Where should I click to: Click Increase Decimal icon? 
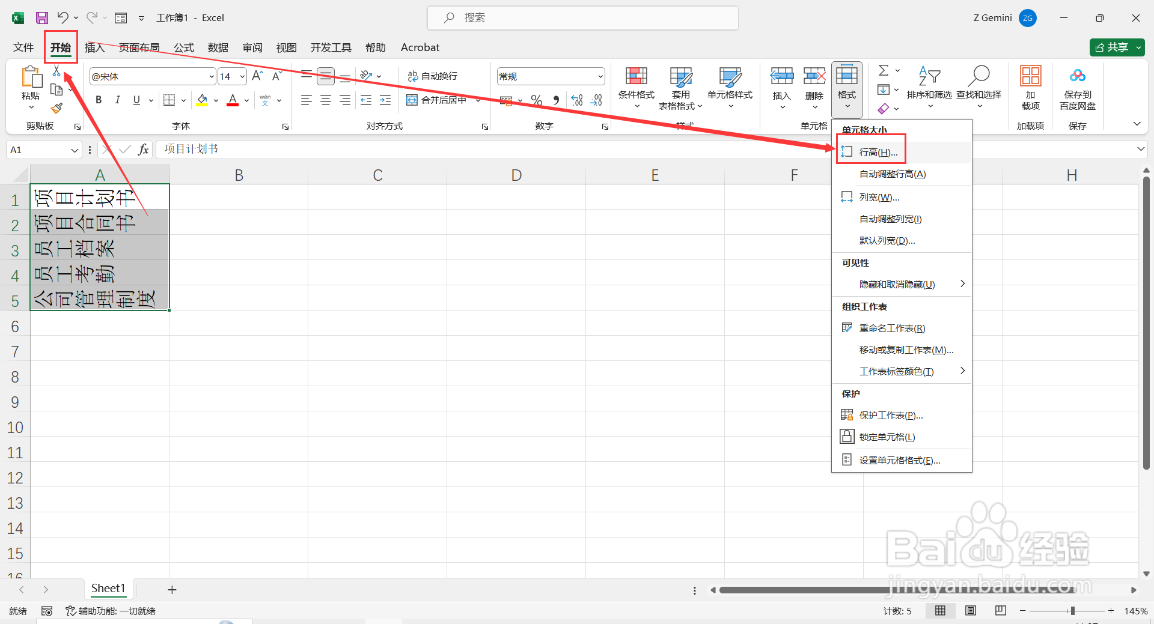[577, 100]
